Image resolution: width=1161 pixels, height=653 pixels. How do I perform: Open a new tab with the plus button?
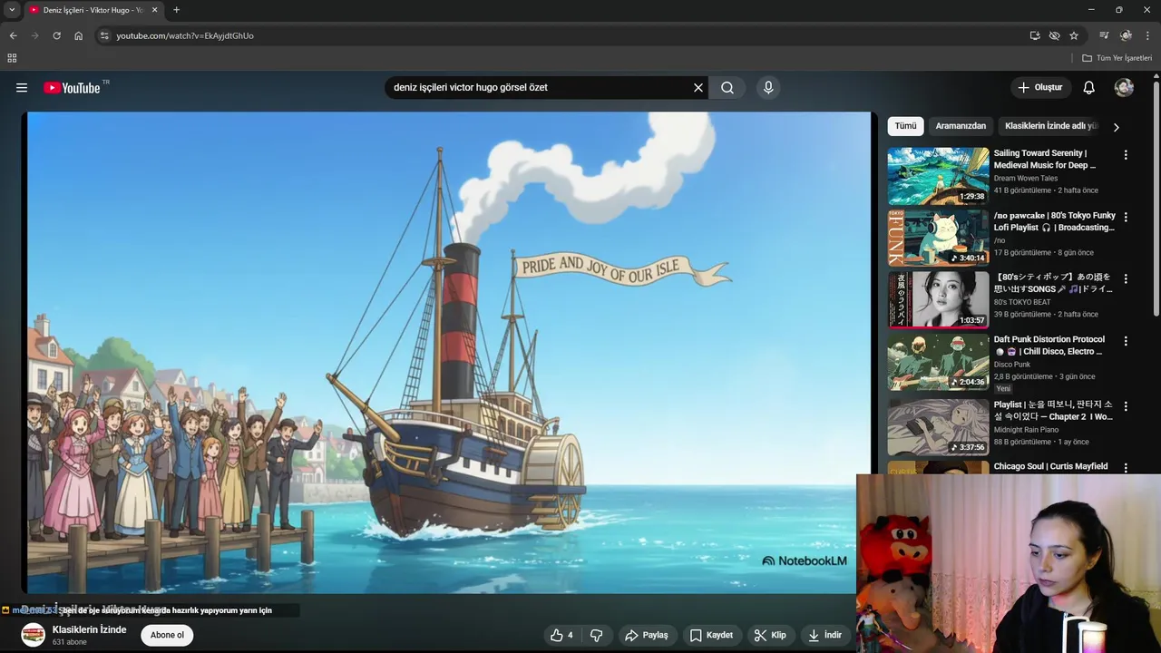pyautogui.click(x=176, y=10)
